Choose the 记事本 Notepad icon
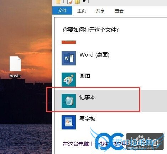Screen dimensions: 167x154 click(x=69, y=101)
